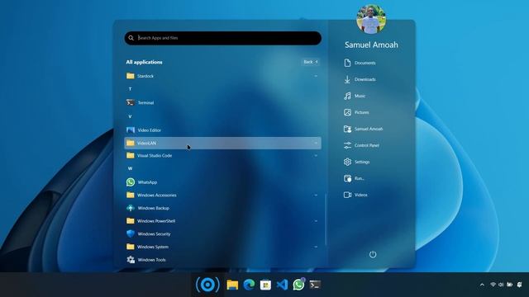Open Pictures shortcut
The height and width of the screenshot is (297, 529).
click(x=356, y=112)
